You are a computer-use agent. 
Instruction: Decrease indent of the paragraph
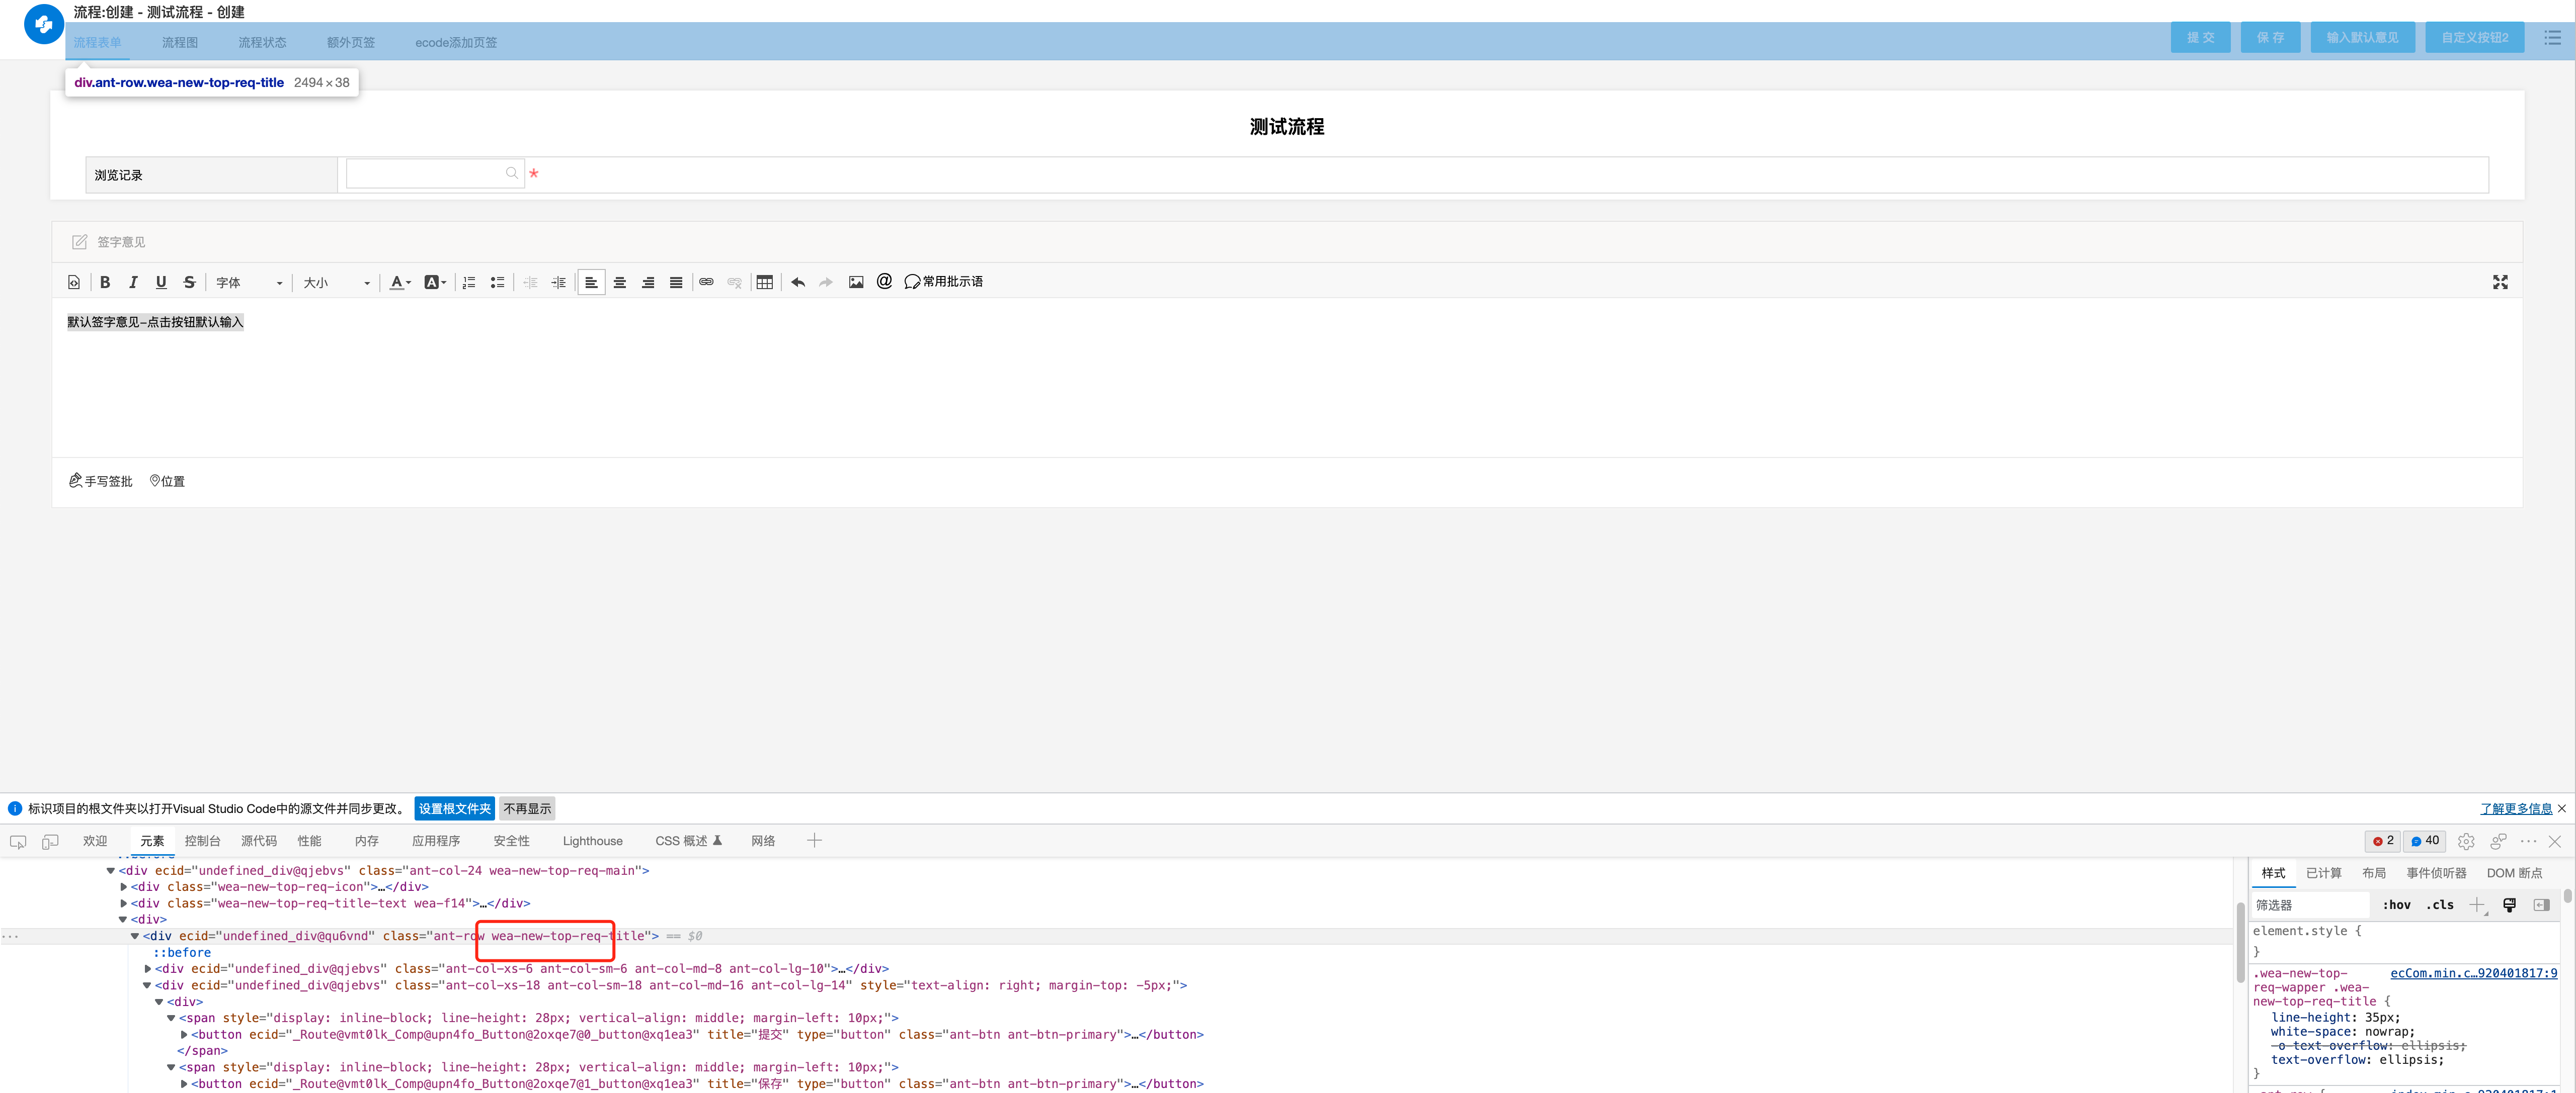click(x=531, y=283)
